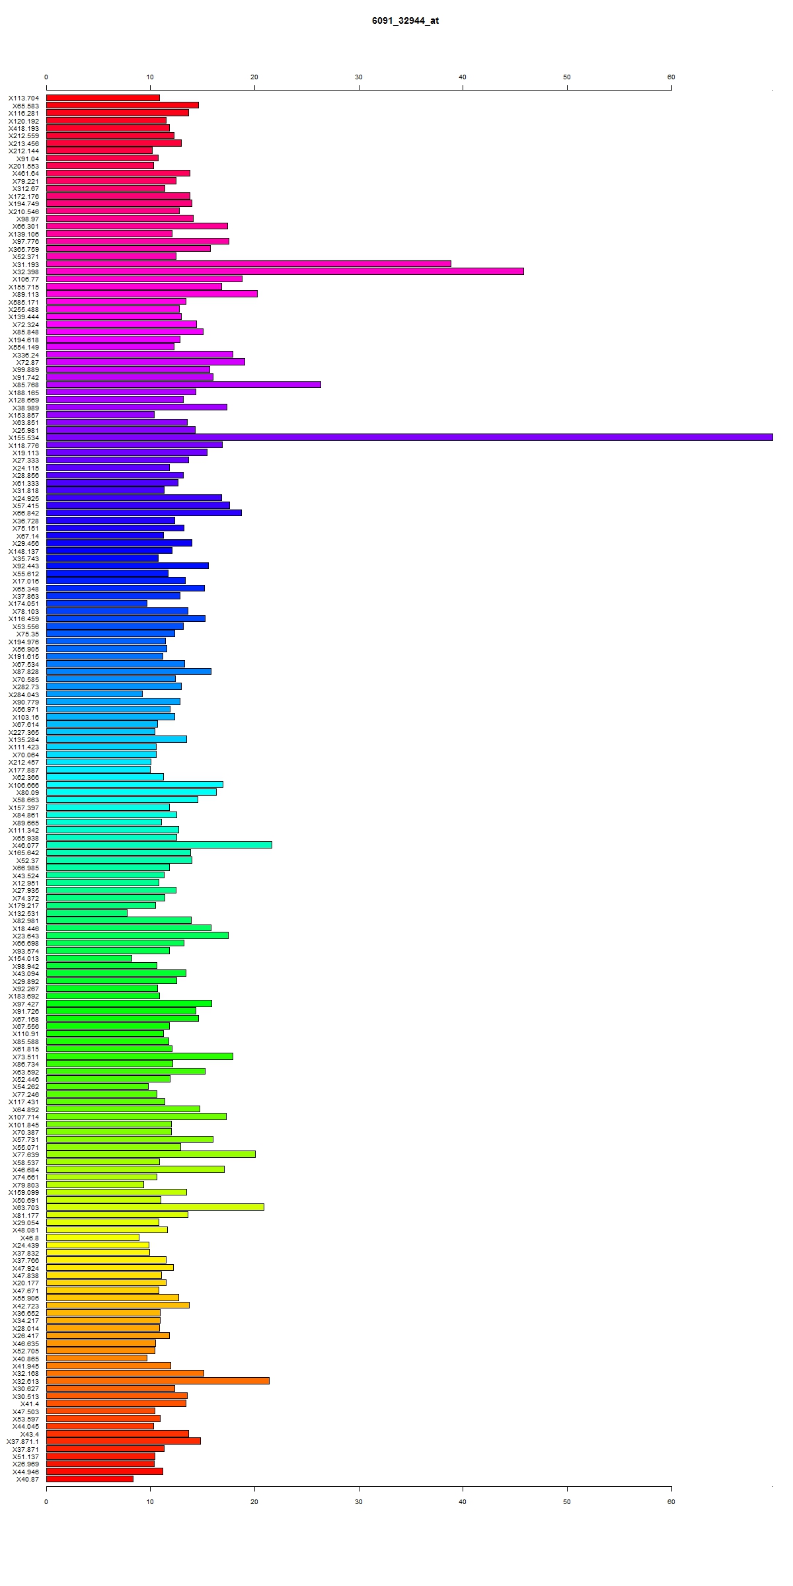Select the X37.871.1 row label
The width and height of the screenshot is (793, 1586).
(23, 1442)
